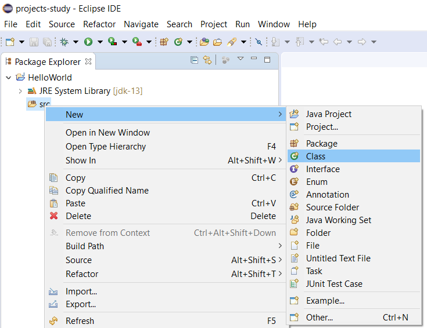Open the Navigate menu
This screenshot has width=427, height=328.
(x=141, y=24)
